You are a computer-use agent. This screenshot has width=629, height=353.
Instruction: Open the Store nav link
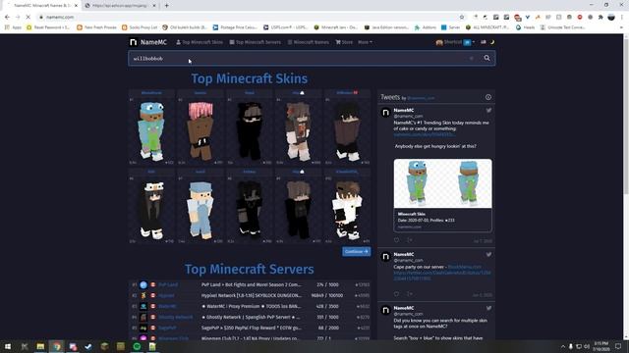point(344,42)
